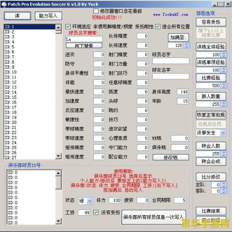The height and width of the screenshot is (232, 232).
Task: Click the player name search field
Action: (x=84, y=39)
